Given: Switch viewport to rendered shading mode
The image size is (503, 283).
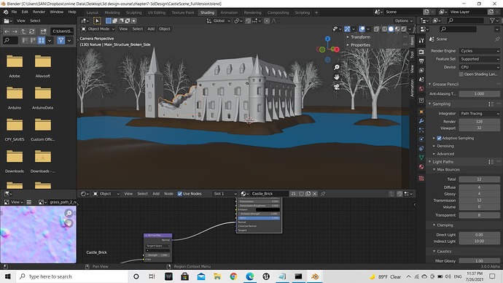Looking at the screenshot, I should click(x=404, y=29).
